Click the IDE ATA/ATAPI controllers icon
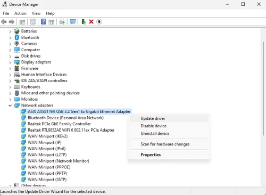 point(16,81)
